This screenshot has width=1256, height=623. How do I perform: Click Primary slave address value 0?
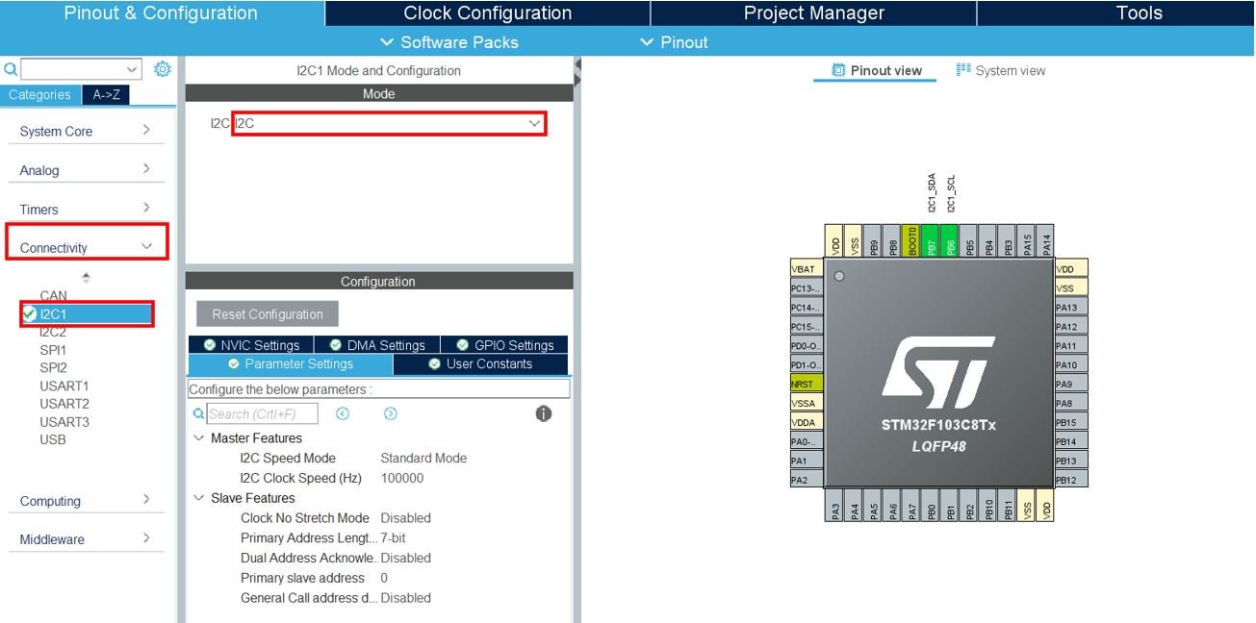(x=384, y=578)
